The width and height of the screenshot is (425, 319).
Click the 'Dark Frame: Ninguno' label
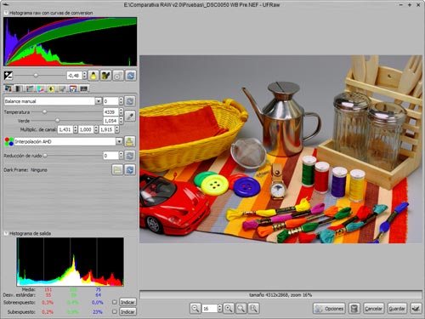coord(25,170)
